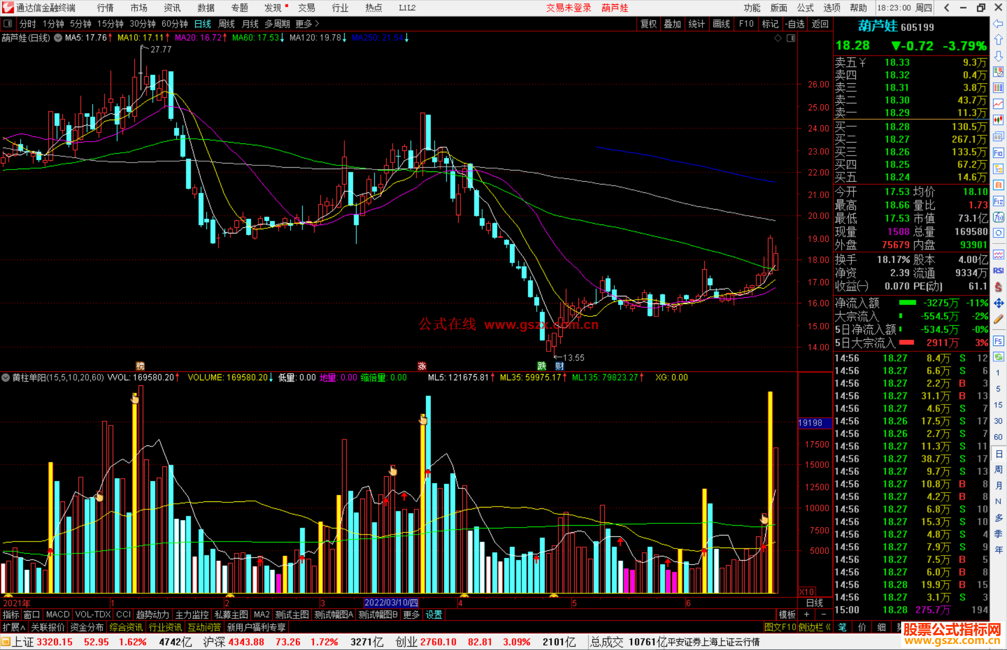This screenshot has height=650, width=1007.
Task: Open the 指标 indicator menu at bottom
Action: 11,615
